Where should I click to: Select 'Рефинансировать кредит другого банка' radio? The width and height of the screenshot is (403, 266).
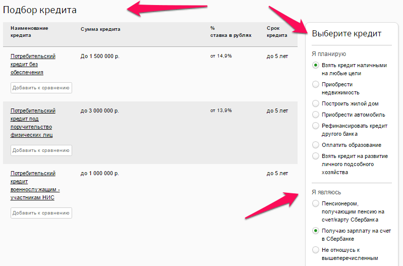click(316, 126)
